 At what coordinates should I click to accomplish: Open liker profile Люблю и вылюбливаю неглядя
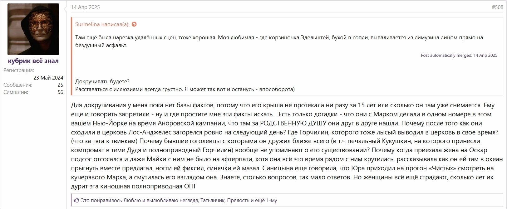(x=160, y=200)
